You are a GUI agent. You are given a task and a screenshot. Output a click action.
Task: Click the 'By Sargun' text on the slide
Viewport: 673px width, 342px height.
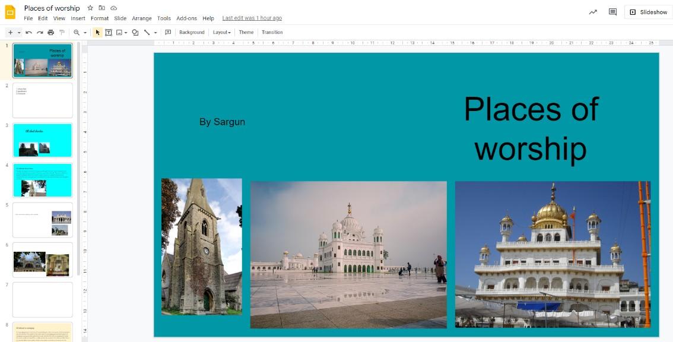(x=222, y=122)
